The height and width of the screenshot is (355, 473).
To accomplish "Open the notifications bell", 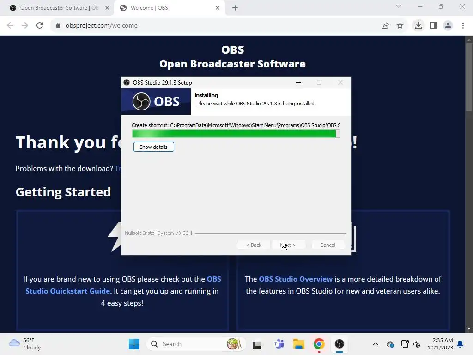I will coord(461,344).
